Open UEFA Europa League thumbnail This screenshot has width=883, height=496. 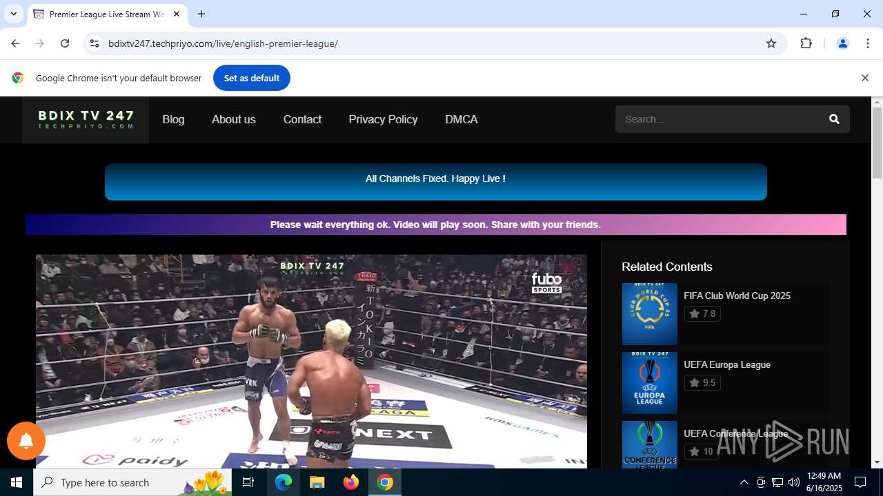coord(649,383)
